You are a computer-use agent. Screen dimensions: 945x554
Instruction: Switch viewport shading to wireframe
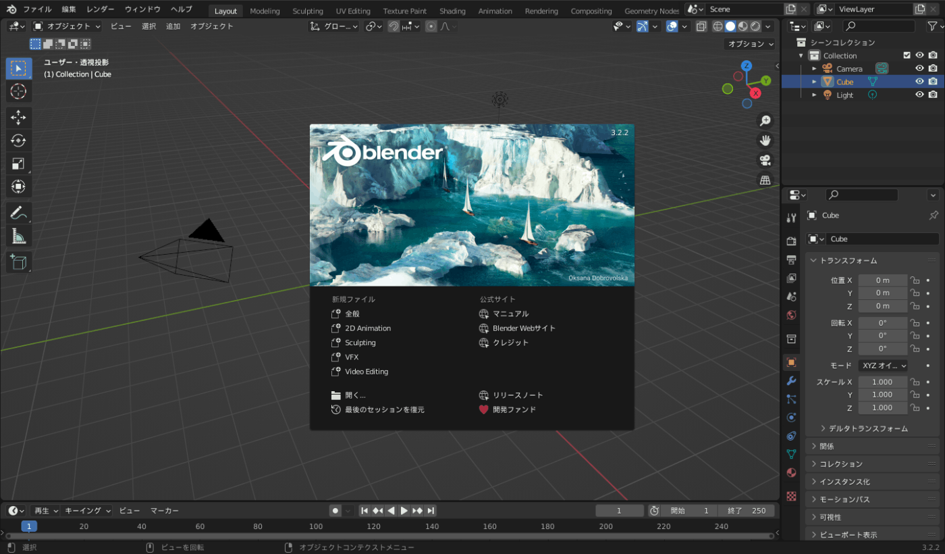coord(718,26)
